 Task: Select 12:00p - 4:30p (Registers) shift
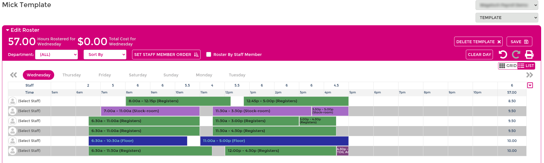point(280,151)
